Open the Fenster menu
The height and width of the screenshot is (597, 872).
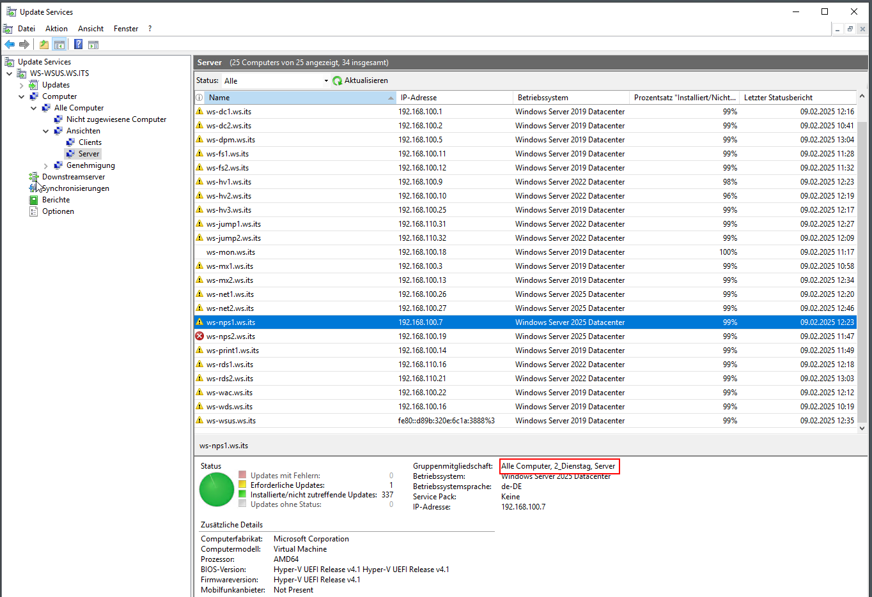(x=126, y=29)
